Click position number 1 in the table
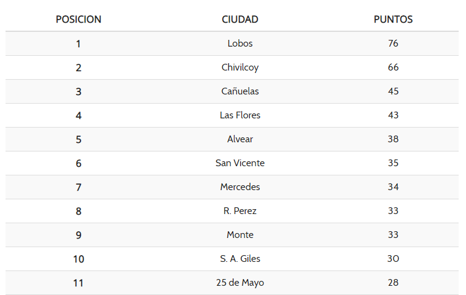Image resolution: width=466 pixels, height=295 pixels. [x=79, y=44]
